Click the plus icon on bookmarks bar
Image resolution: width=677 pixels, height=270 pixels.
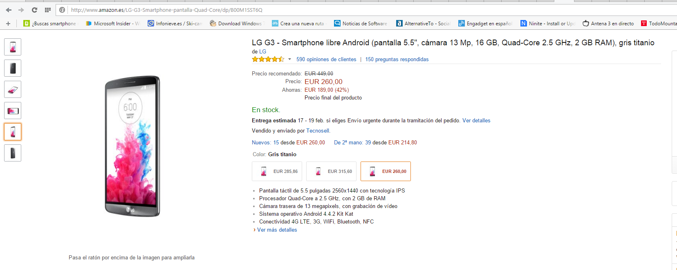(x=8, y=24)
